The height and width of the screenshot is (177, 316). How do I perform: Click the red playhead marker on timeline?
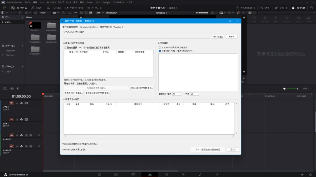point(43,94)
